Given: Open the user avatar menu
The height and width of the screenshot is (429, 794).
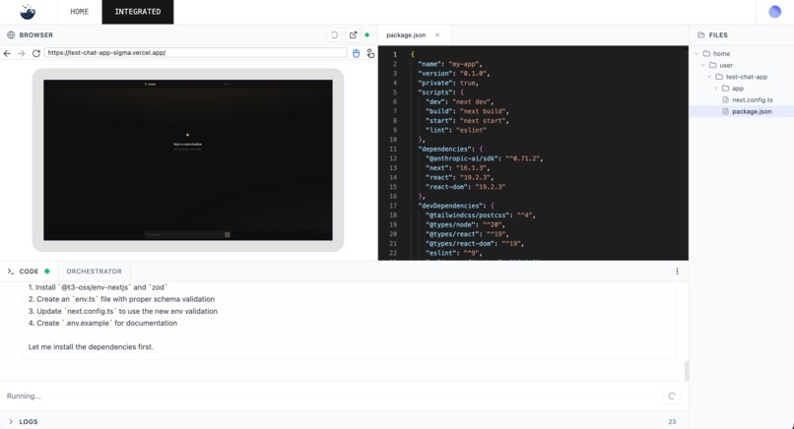Looking at the screenshot, I should pyautogui.click(x=774, y=12).
